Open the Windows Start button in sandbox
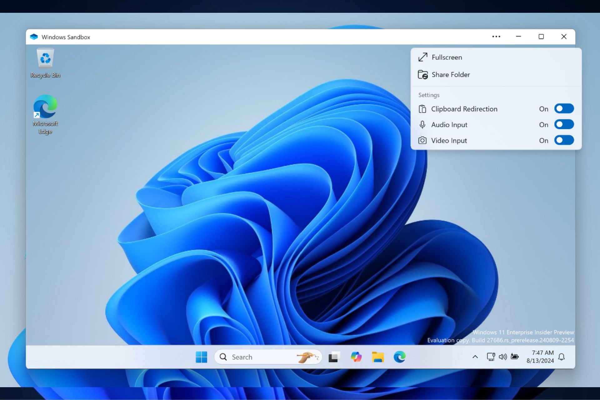The image size is (600, 400). (x=201, y=357)
